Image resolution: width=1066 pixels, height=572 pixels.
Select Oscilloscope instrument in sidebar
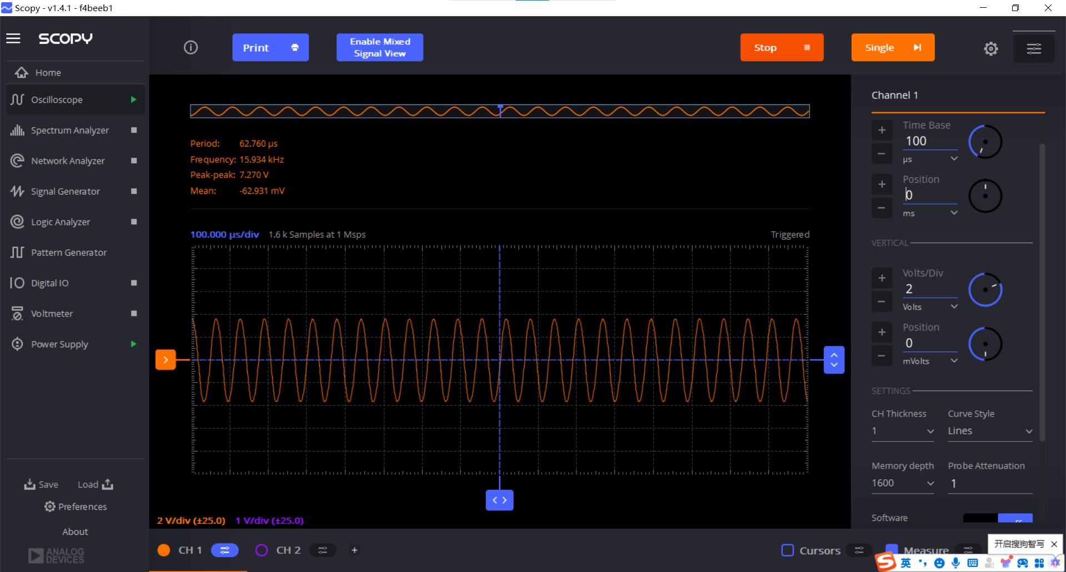tap(75, 99)
